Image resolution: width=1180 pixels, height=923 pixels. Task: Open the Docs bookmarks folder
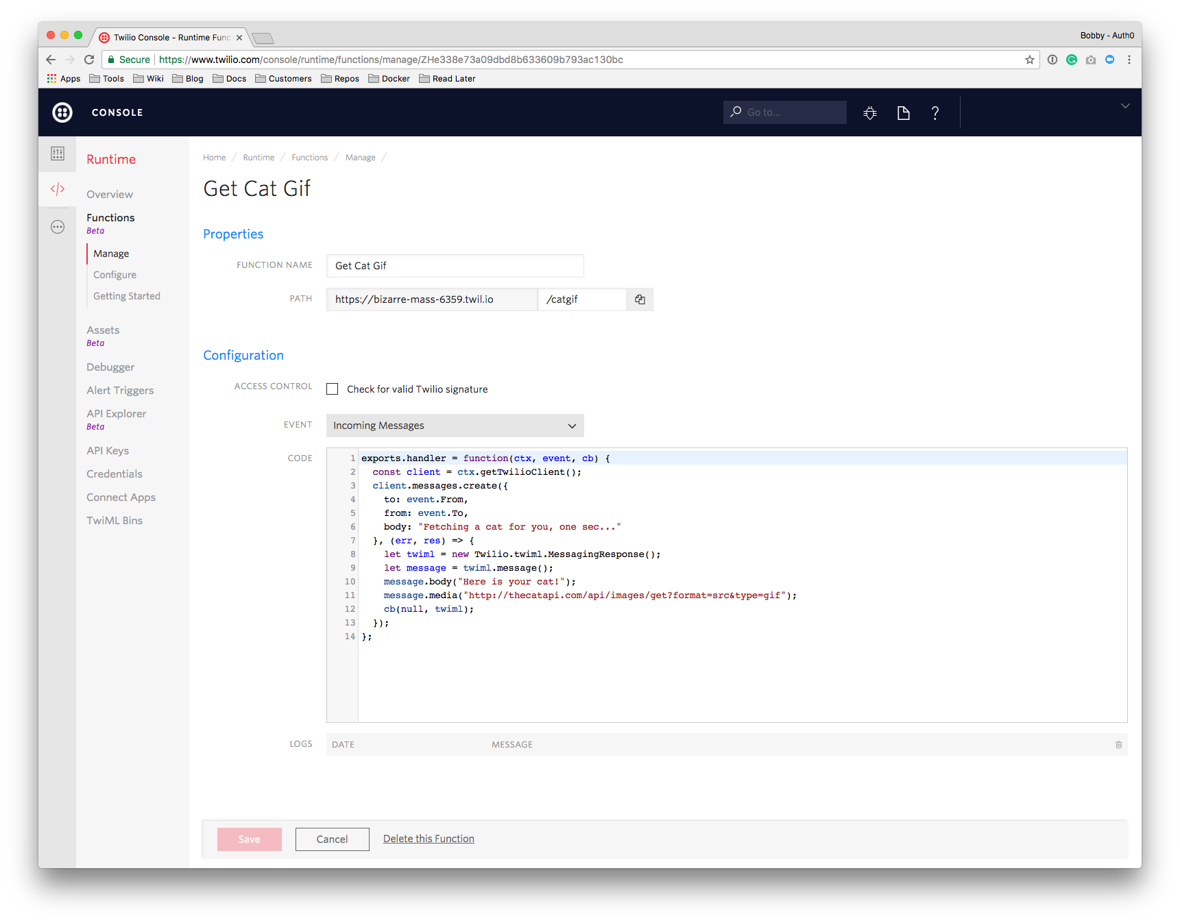tap(230, 79)
